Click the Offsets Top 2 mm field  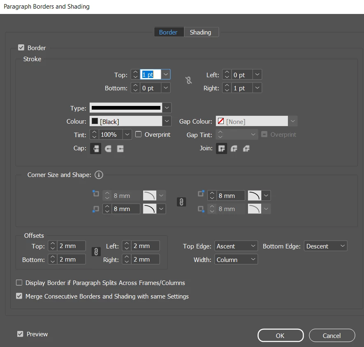click(x=72, y=246)
